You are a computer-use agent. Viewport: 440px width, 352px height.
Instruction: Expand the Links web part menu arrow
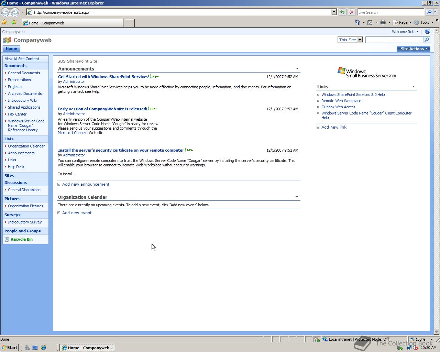pyautogui.click(x=414, y=87)
